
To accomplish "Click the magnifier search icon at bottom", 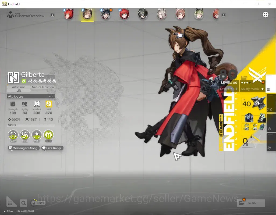I will tap(23, 203).
